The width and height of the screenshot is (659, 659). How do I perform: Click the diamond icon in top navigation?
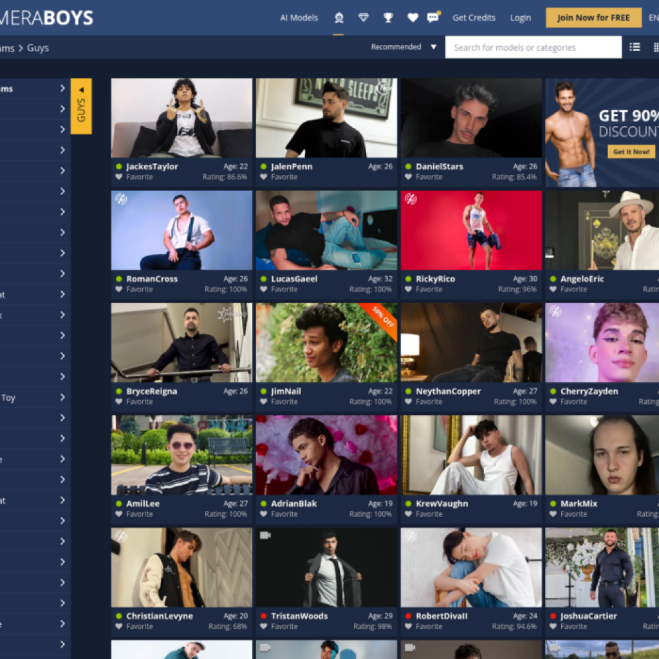pos(364,18)
